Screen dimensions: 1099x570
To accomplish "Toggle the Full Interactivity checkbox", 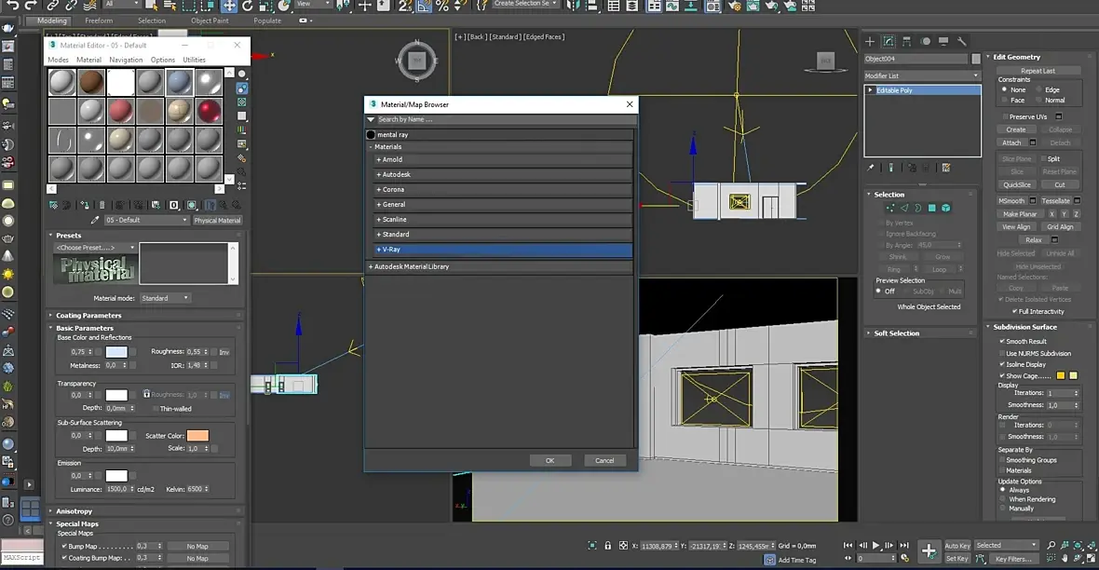I will (x=1013, y=311).
